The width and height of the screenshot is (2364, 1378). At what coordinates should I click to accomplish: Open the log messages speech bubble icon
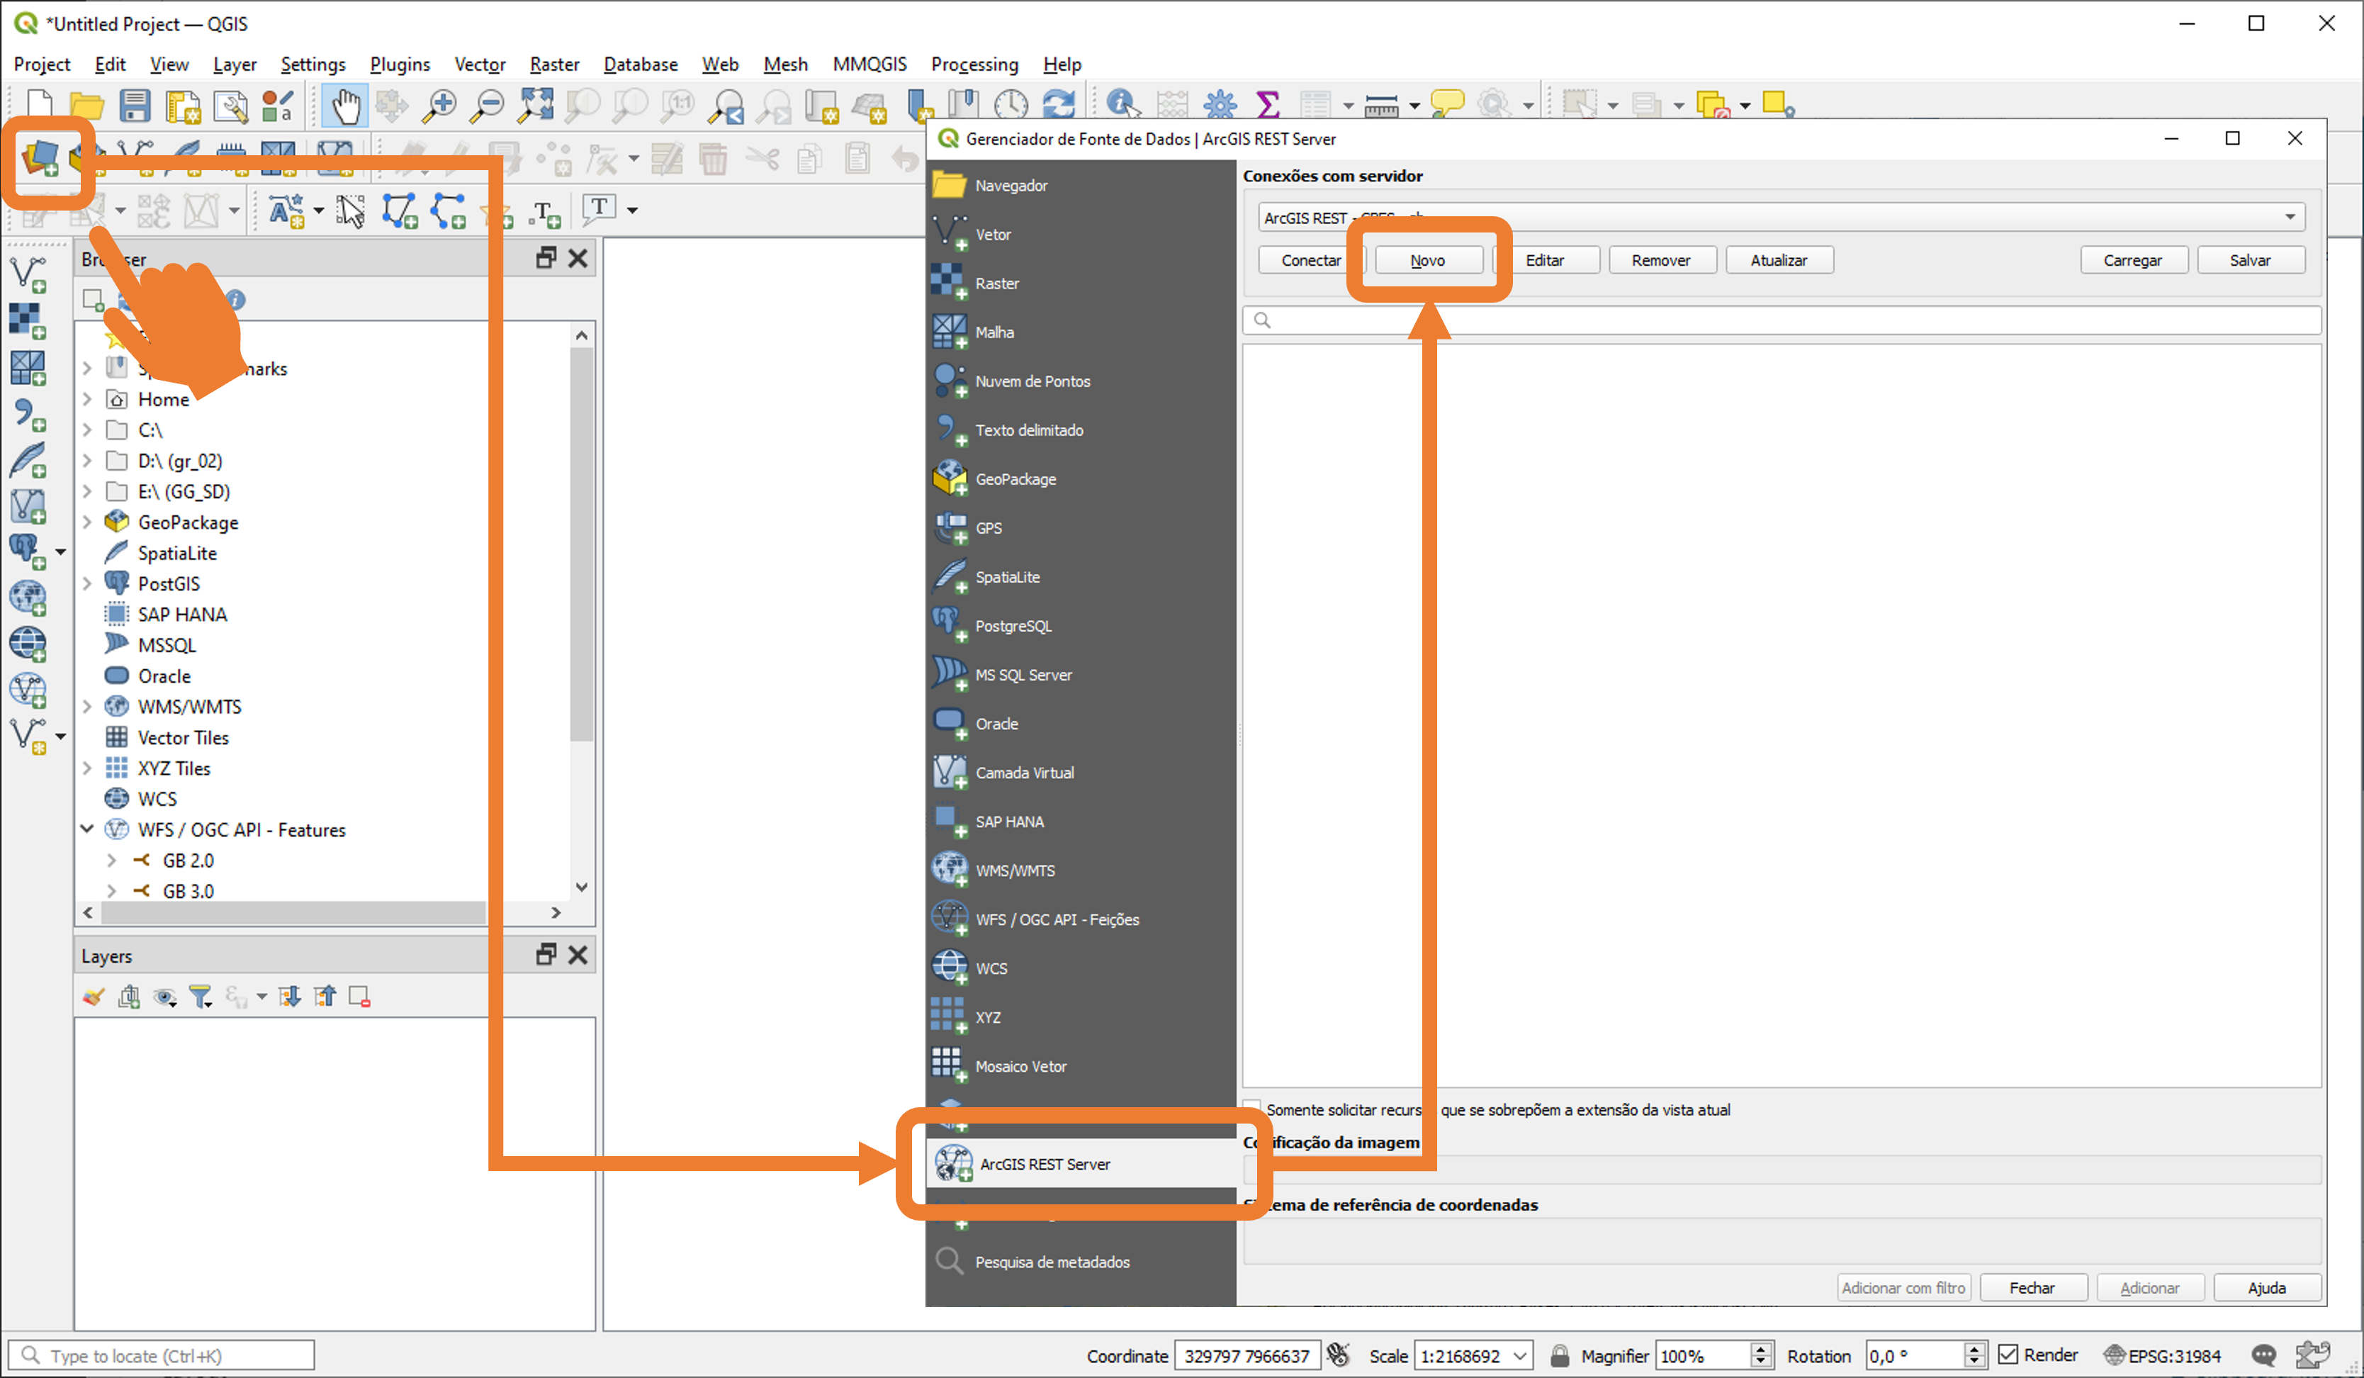[x=2263, y=1355]
